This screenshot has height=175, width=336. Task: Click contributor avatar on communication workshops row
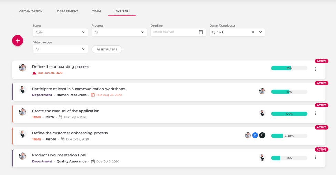tap(262, 91)
